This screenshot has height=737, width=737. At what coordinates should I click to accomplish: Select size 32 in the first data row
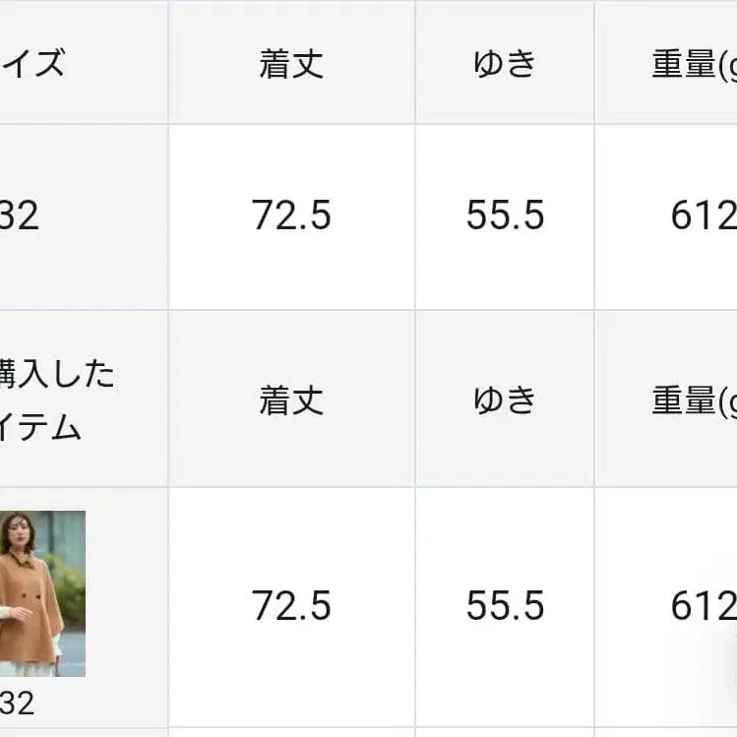pos(20,215)
